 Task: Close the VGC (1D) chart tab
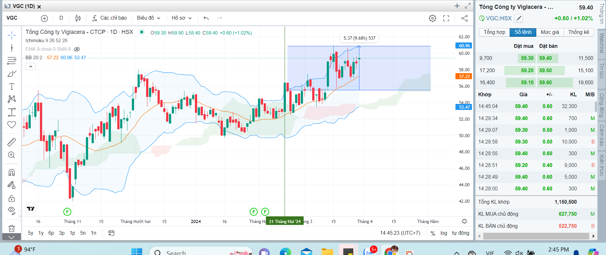(x=39, y=7)
